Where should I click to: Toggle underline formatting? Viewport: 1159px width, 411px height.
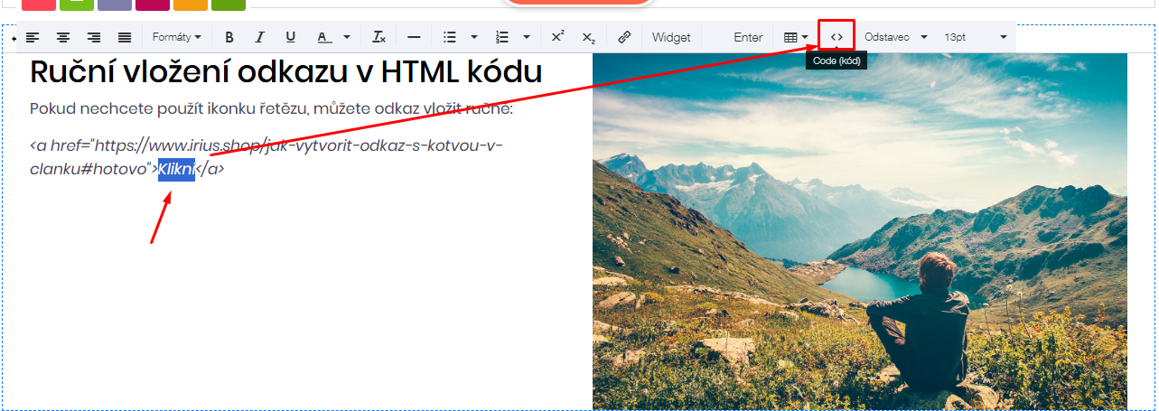(x=290, y=37)
